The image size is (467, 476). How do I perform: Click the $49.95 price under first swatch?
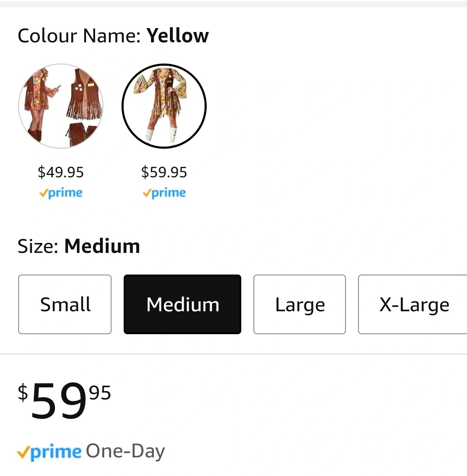pyautogui.click(x=61, y=172)
